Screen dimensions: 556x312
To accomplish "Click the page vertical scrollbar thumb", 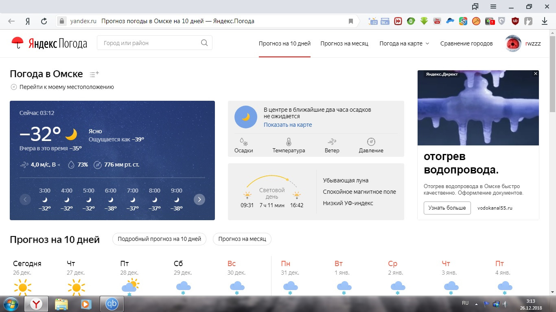I will click(552, 74).
